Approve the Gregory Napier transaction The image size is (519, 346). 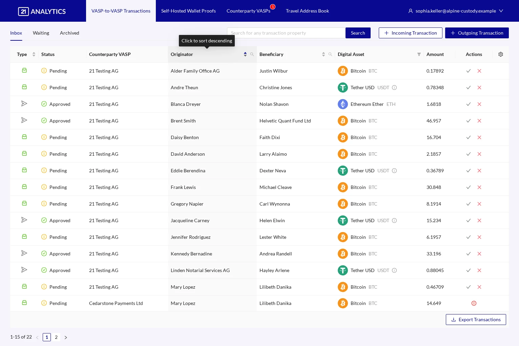coord(469,204)
